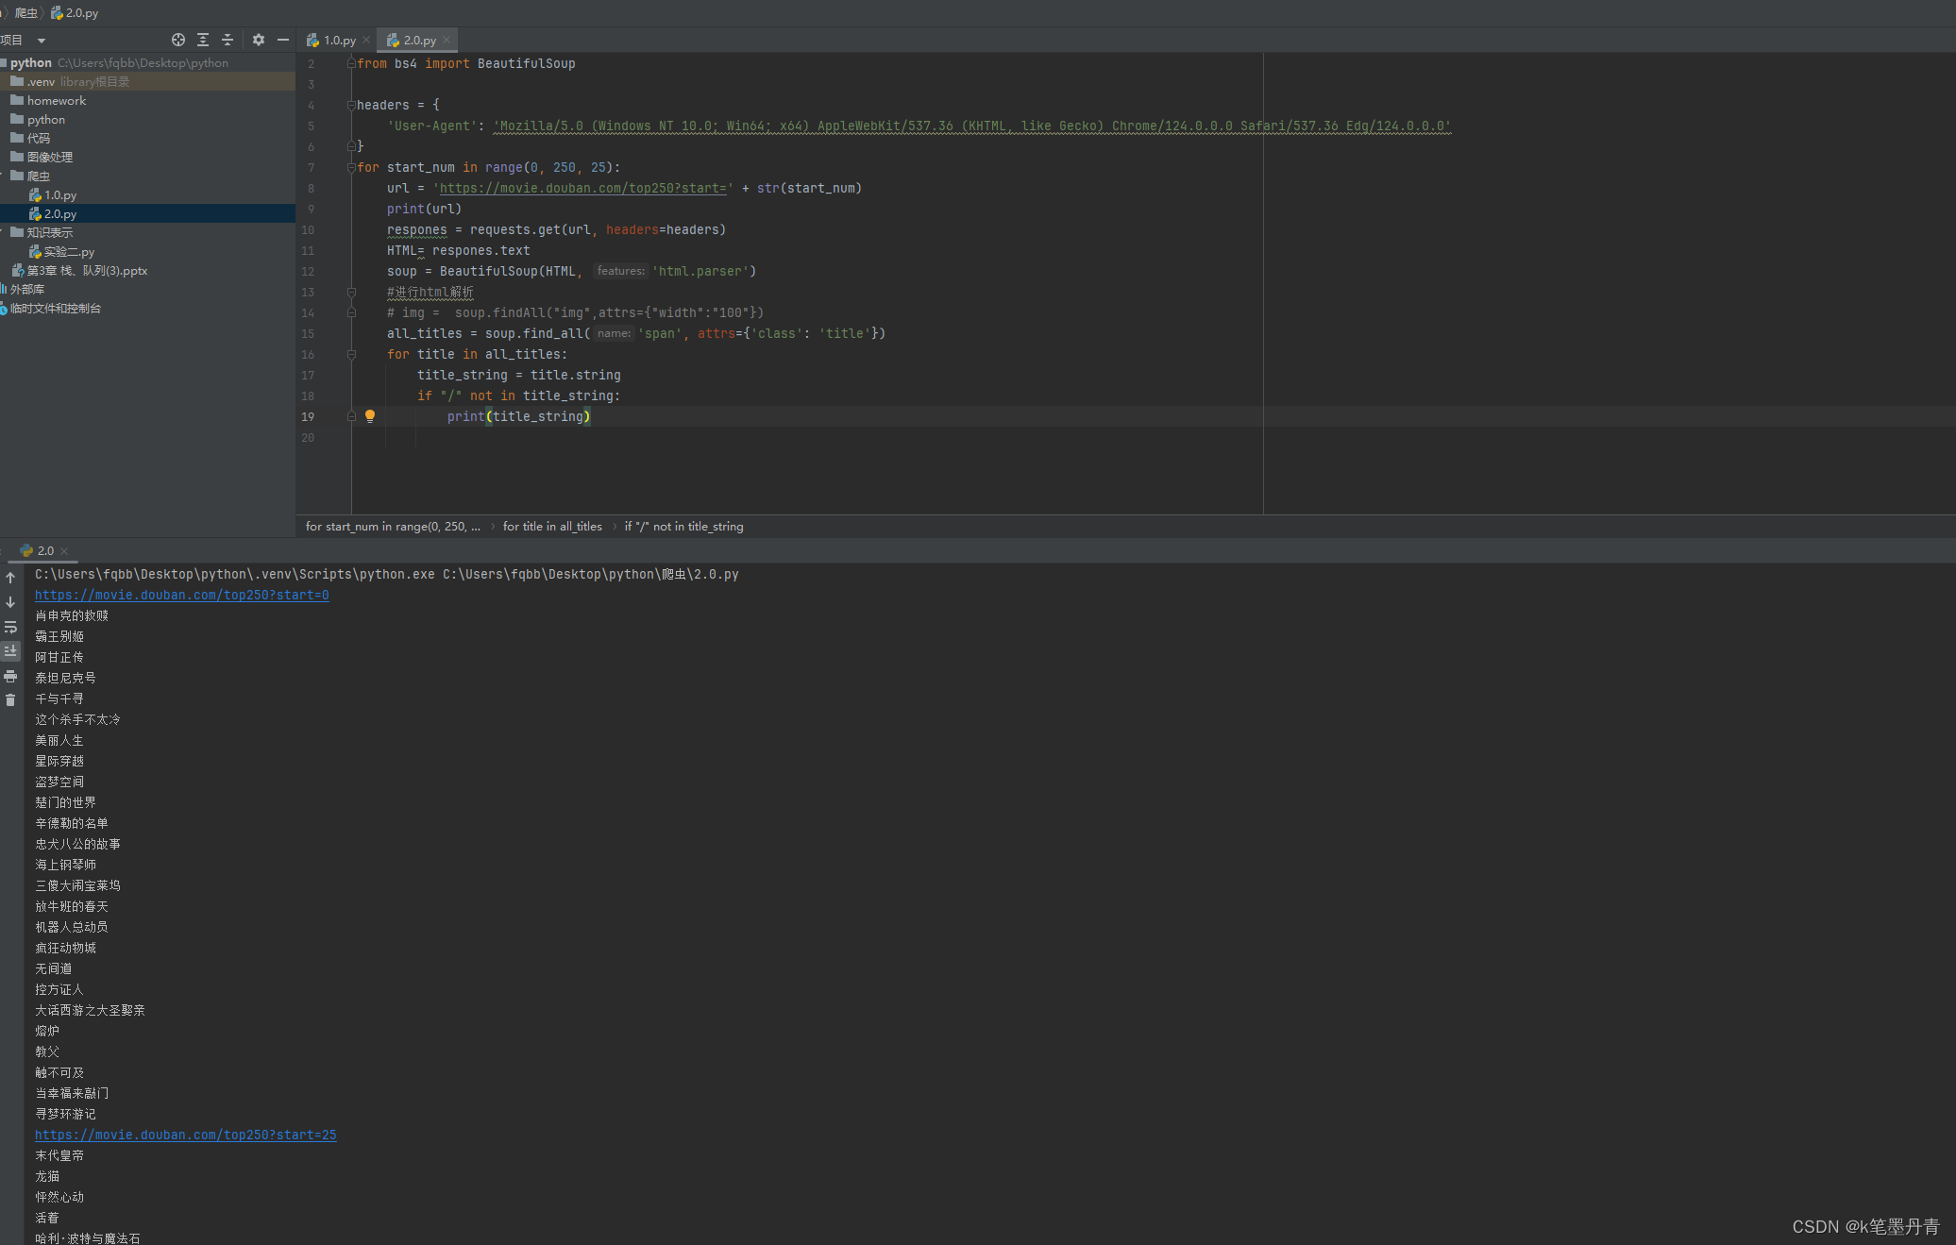This screenshot has height=1245, width=1956.
Task: Collapse the for start_num loop fold marker
Action: [351, 167]
